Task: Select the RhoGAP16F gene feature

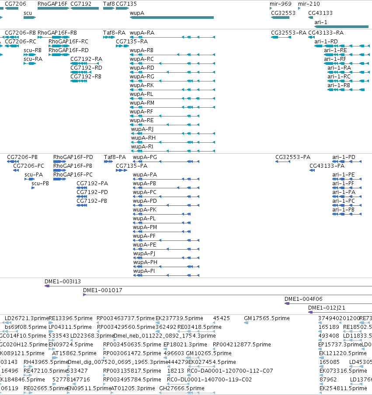Action: coord(53,8)
